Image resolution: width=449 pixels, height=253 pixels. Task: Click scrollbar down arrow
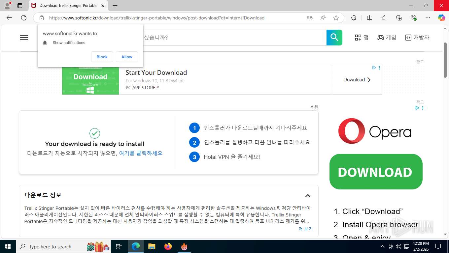pyautogui.click(x=445, y=235)
